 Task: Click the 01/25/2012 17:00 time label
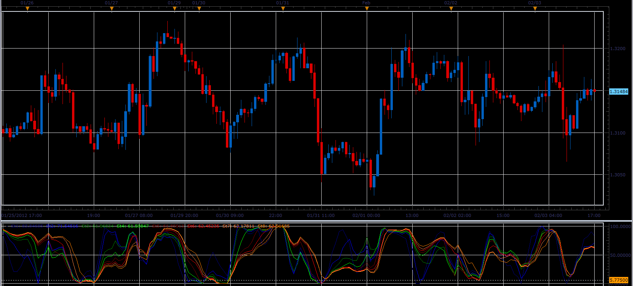point(22,215)
